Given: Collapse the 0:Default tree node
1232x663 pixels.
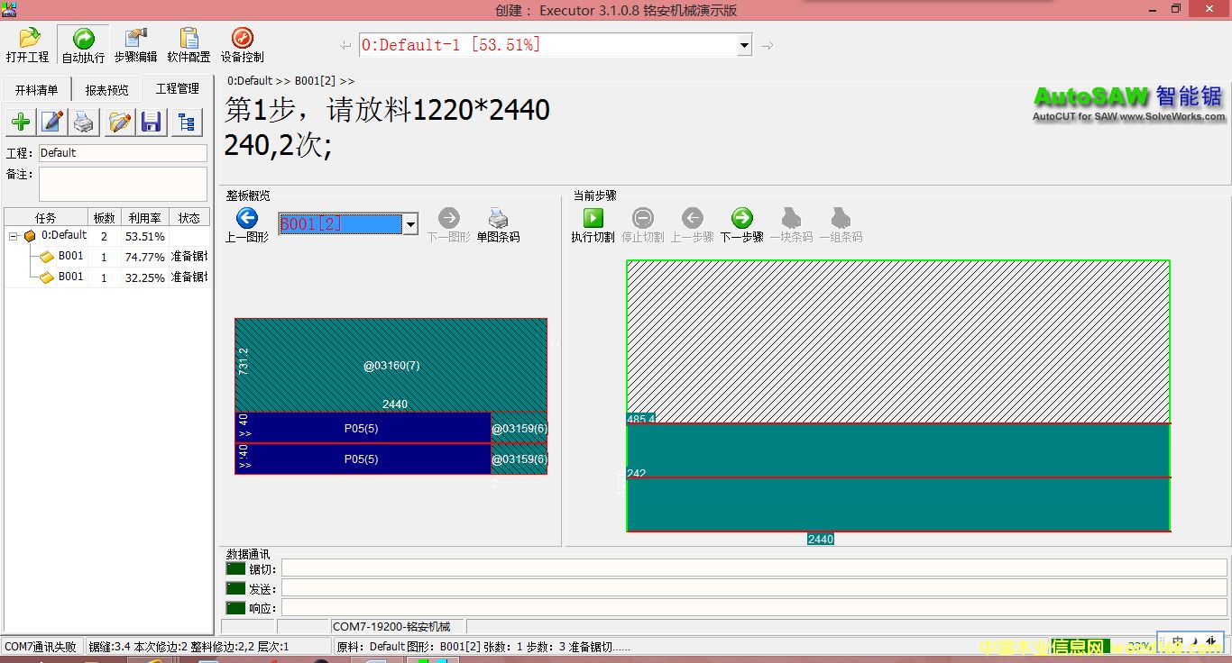Looking at the screenshot, I should tap(14, 236).
